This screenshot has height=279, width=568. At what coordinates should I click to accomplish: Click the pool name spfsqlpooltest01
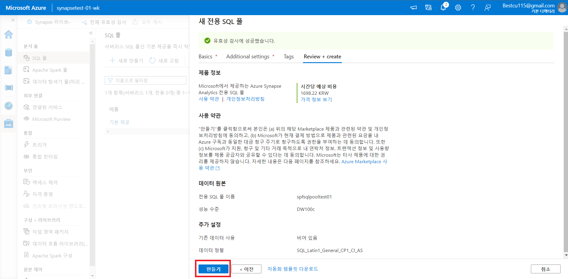[x=314, y=197]
